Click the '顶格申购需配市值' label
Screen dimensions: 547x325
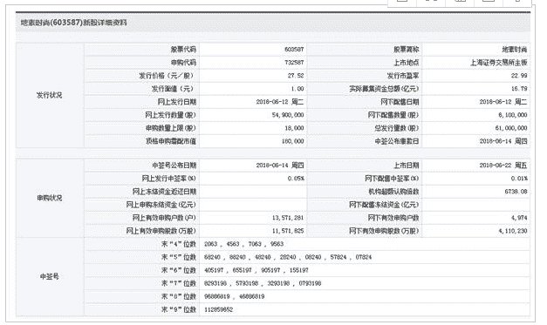click(171, 141)
